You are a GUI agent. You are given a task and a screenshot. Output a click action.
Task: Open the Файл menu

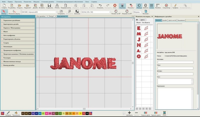pos(4,2)
